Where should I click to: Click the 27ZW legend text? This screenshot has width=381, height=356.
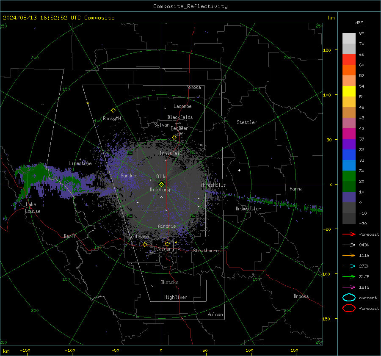(x=364, y=266)
